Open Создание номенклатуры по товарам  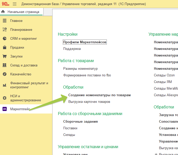click(x=99, y=95)
